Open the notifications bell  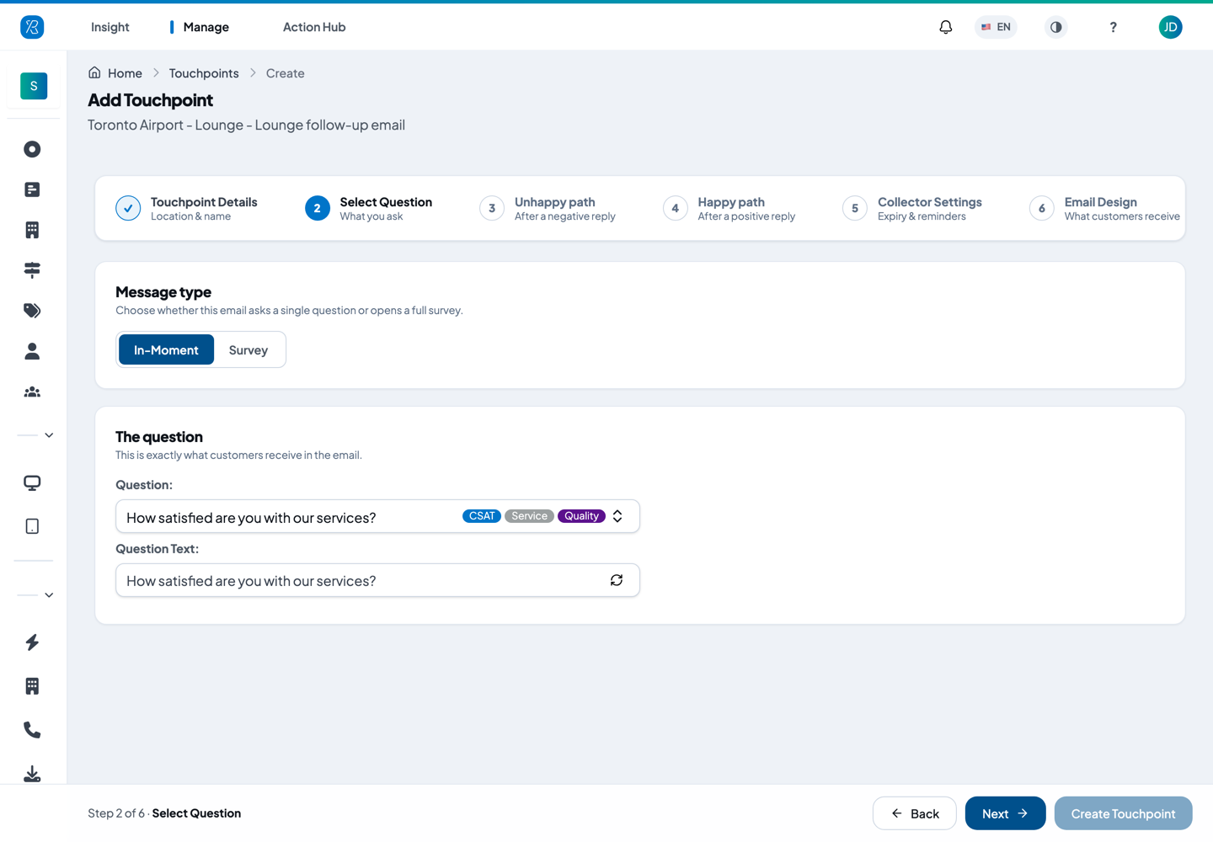(x=946, y=27)
